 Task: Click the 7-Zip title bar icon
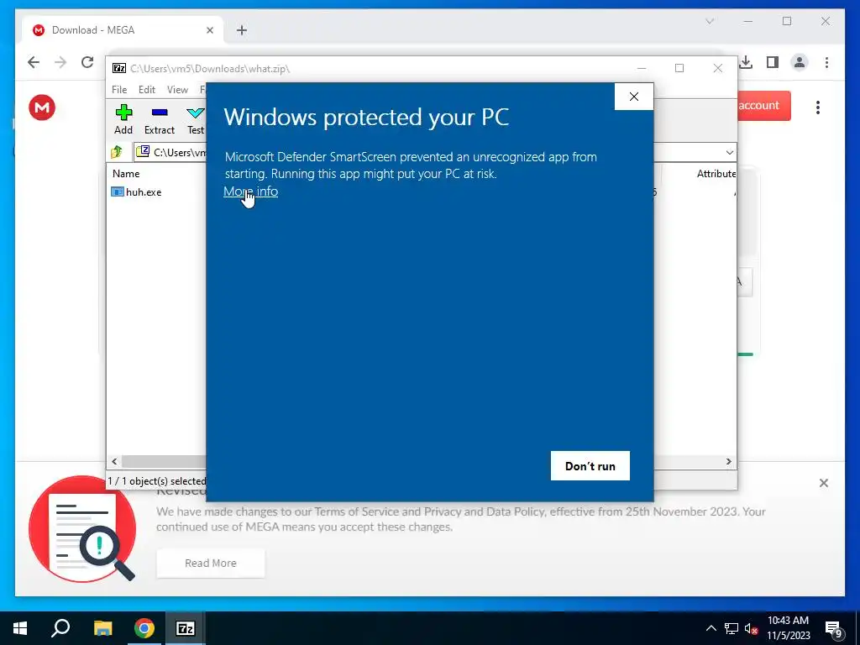point(119,68)
